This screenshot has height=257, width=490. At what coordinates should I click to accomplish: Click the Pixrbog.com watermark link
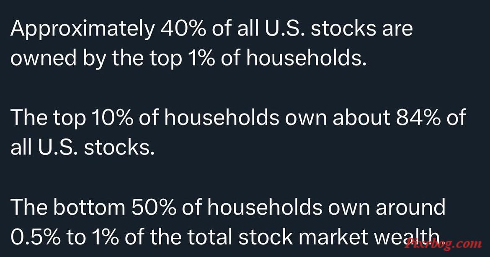(443, 244)
